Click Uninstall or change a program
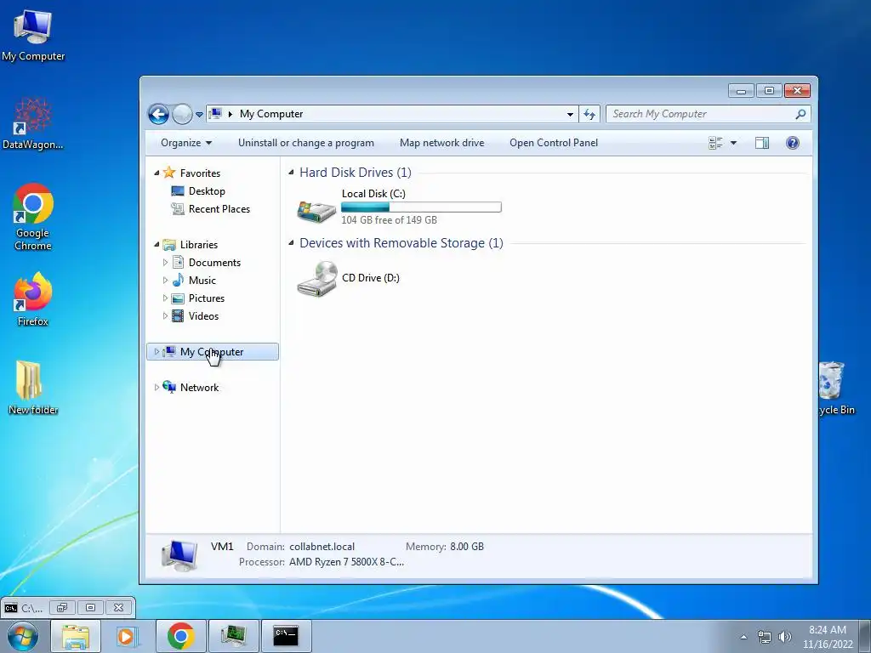This screenshot has width=871, height=653. 306,143
